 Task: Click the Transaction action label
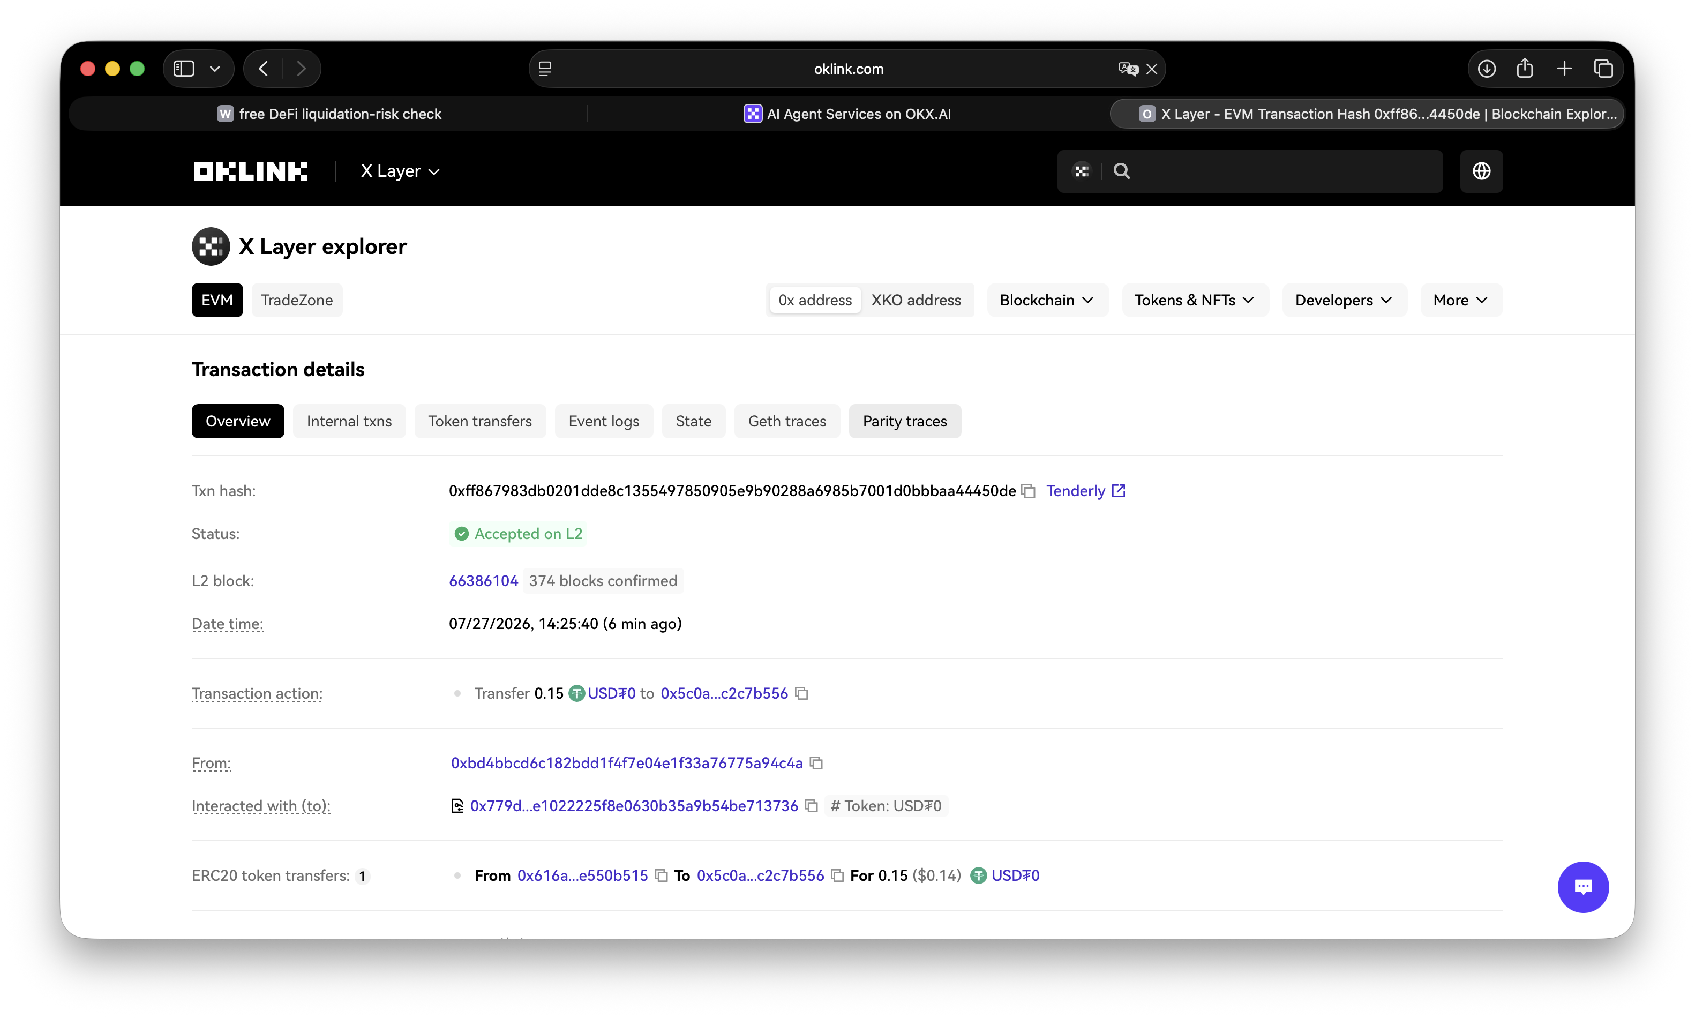click(x=257, y=693)
